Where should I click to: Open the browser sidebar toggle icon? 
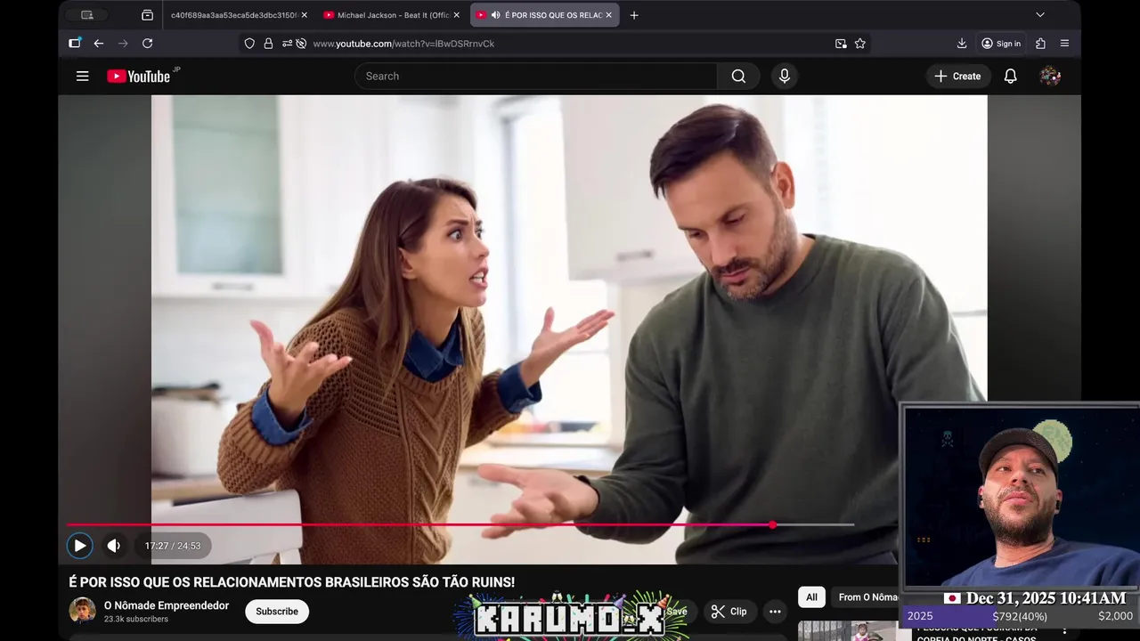pos(75,43)
